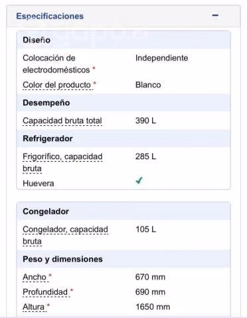Open the Altura dimension term
The image size is (247, 318).
coord(33,307)
